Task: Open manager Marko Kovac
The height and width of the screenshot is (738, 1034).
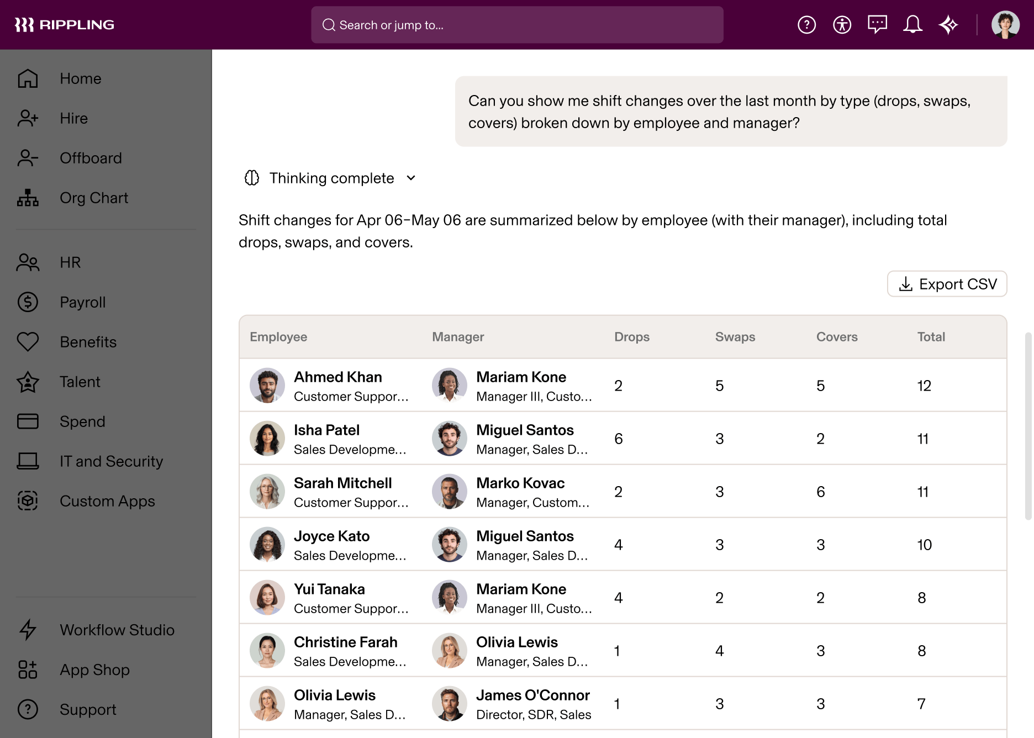Action: [520, 483]
